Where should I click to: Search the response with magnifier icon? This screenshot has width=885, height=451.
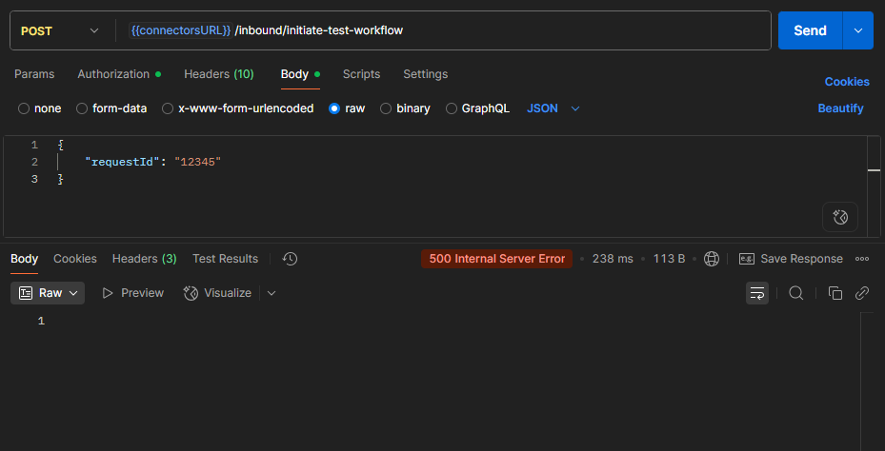coord(796,293)
